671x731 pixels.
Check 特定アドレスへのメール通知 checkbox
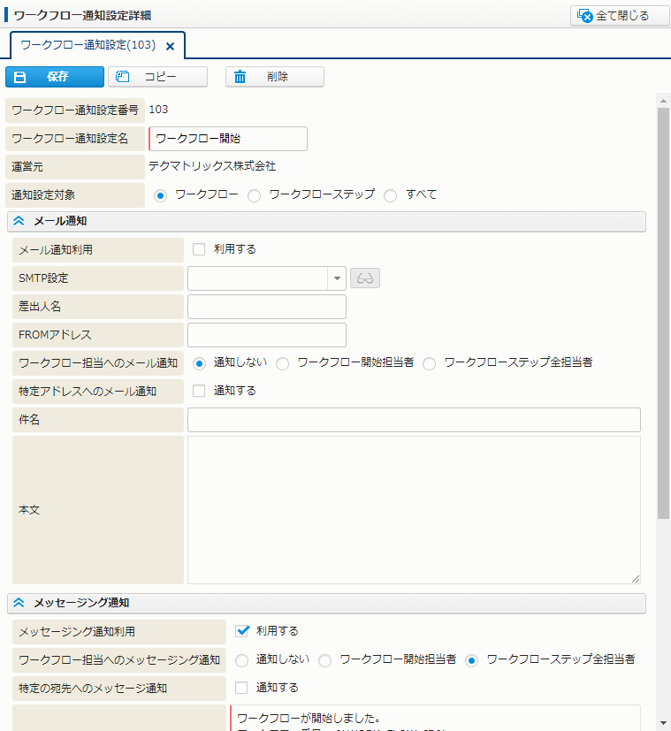199,391
